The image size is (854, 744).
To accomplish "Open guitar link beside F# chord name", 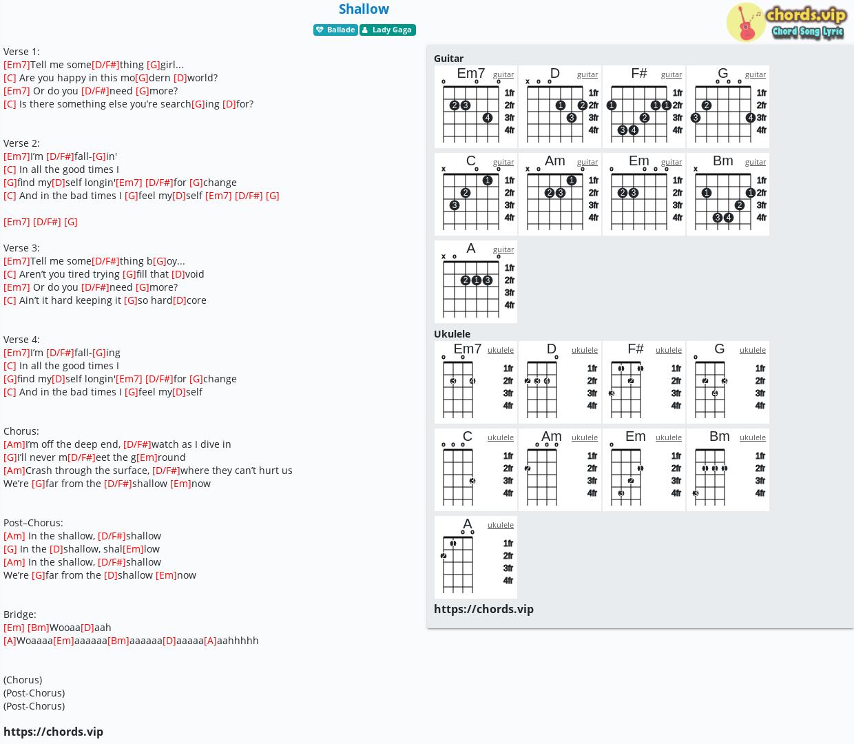I will coord(671,74).
